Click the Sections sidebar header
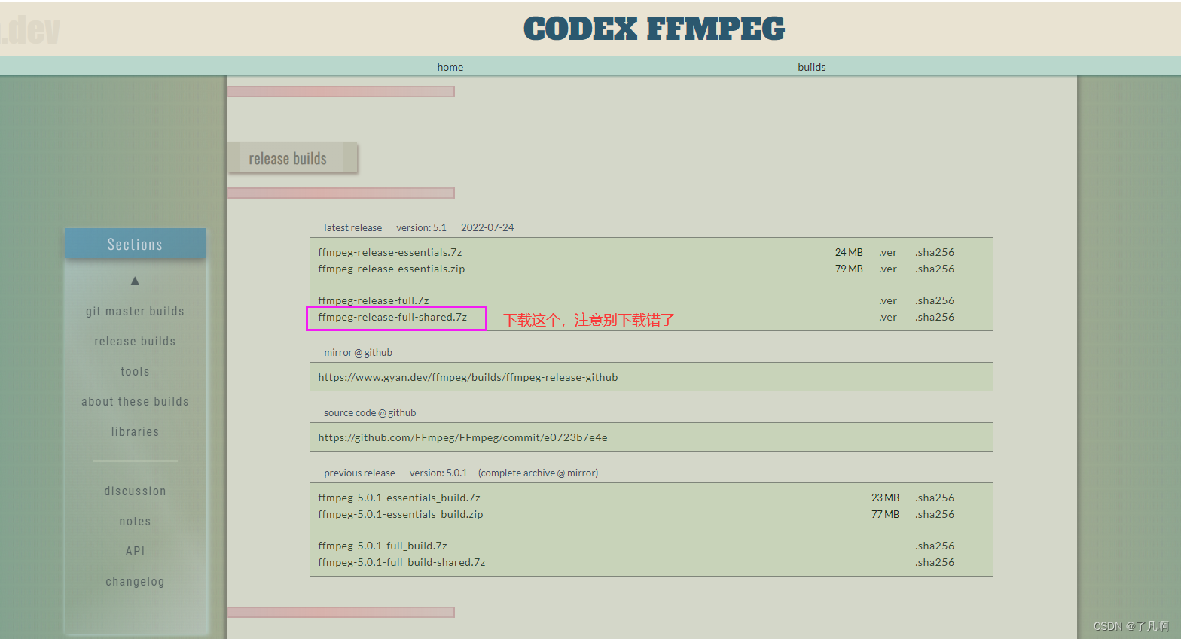This screenshot has height=639, width=1181. pyautogui.click(x=135, y=244)
